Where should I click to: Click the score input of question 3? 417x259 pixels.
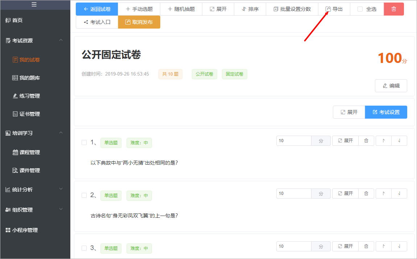(x=294, y=246)
